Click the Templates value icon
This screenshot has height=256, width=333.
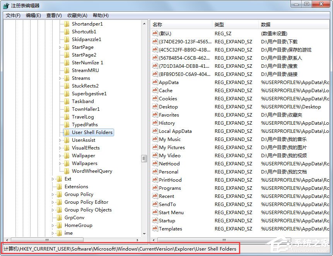pyautogui.click(x=155, y=229)
